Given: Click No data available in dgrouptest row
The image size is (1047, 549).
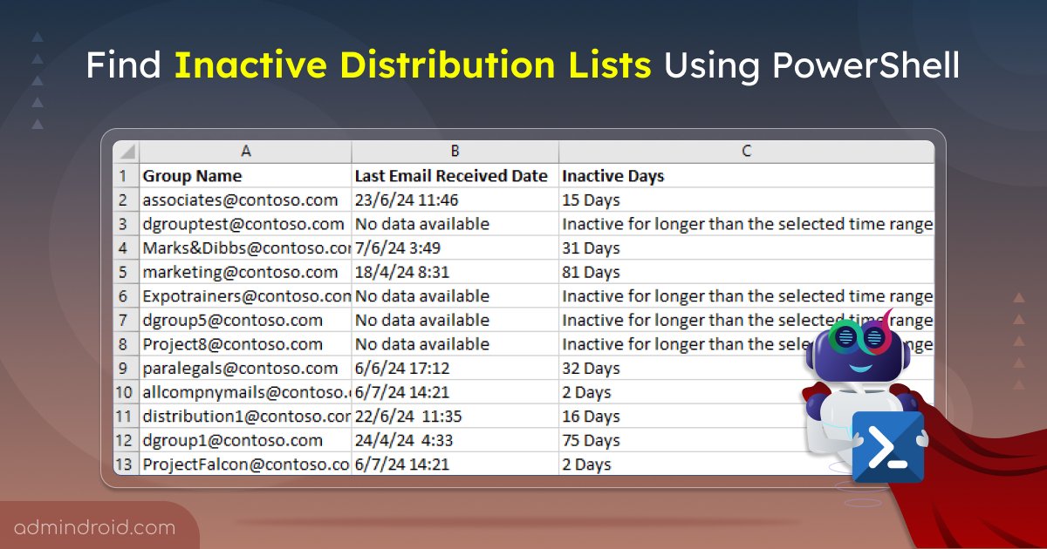Looking at the screenshot, I should [x=455, y=224].
